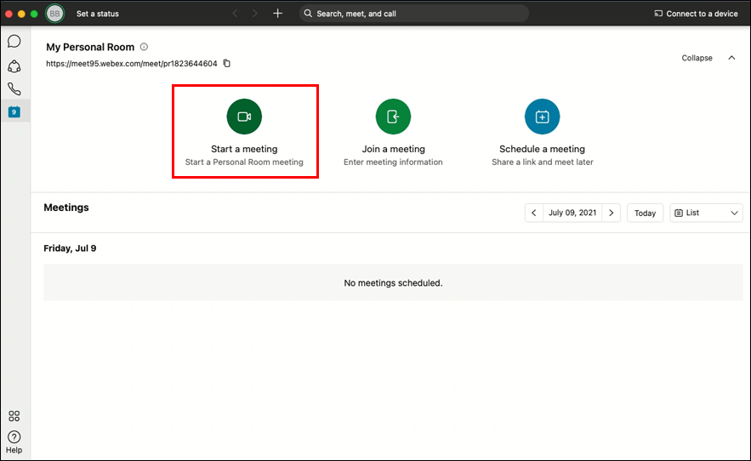Collapse the Personal Room section chevron
Viewport: 751px width, 461px height.
(x=731, y=58)
